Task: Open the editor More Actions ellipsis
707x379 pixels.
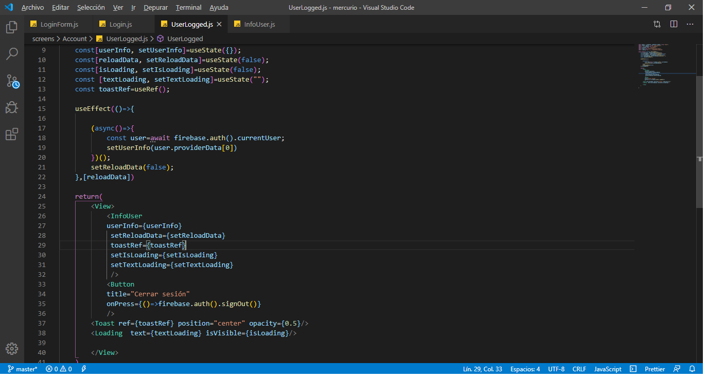Action: click(690, 24)
